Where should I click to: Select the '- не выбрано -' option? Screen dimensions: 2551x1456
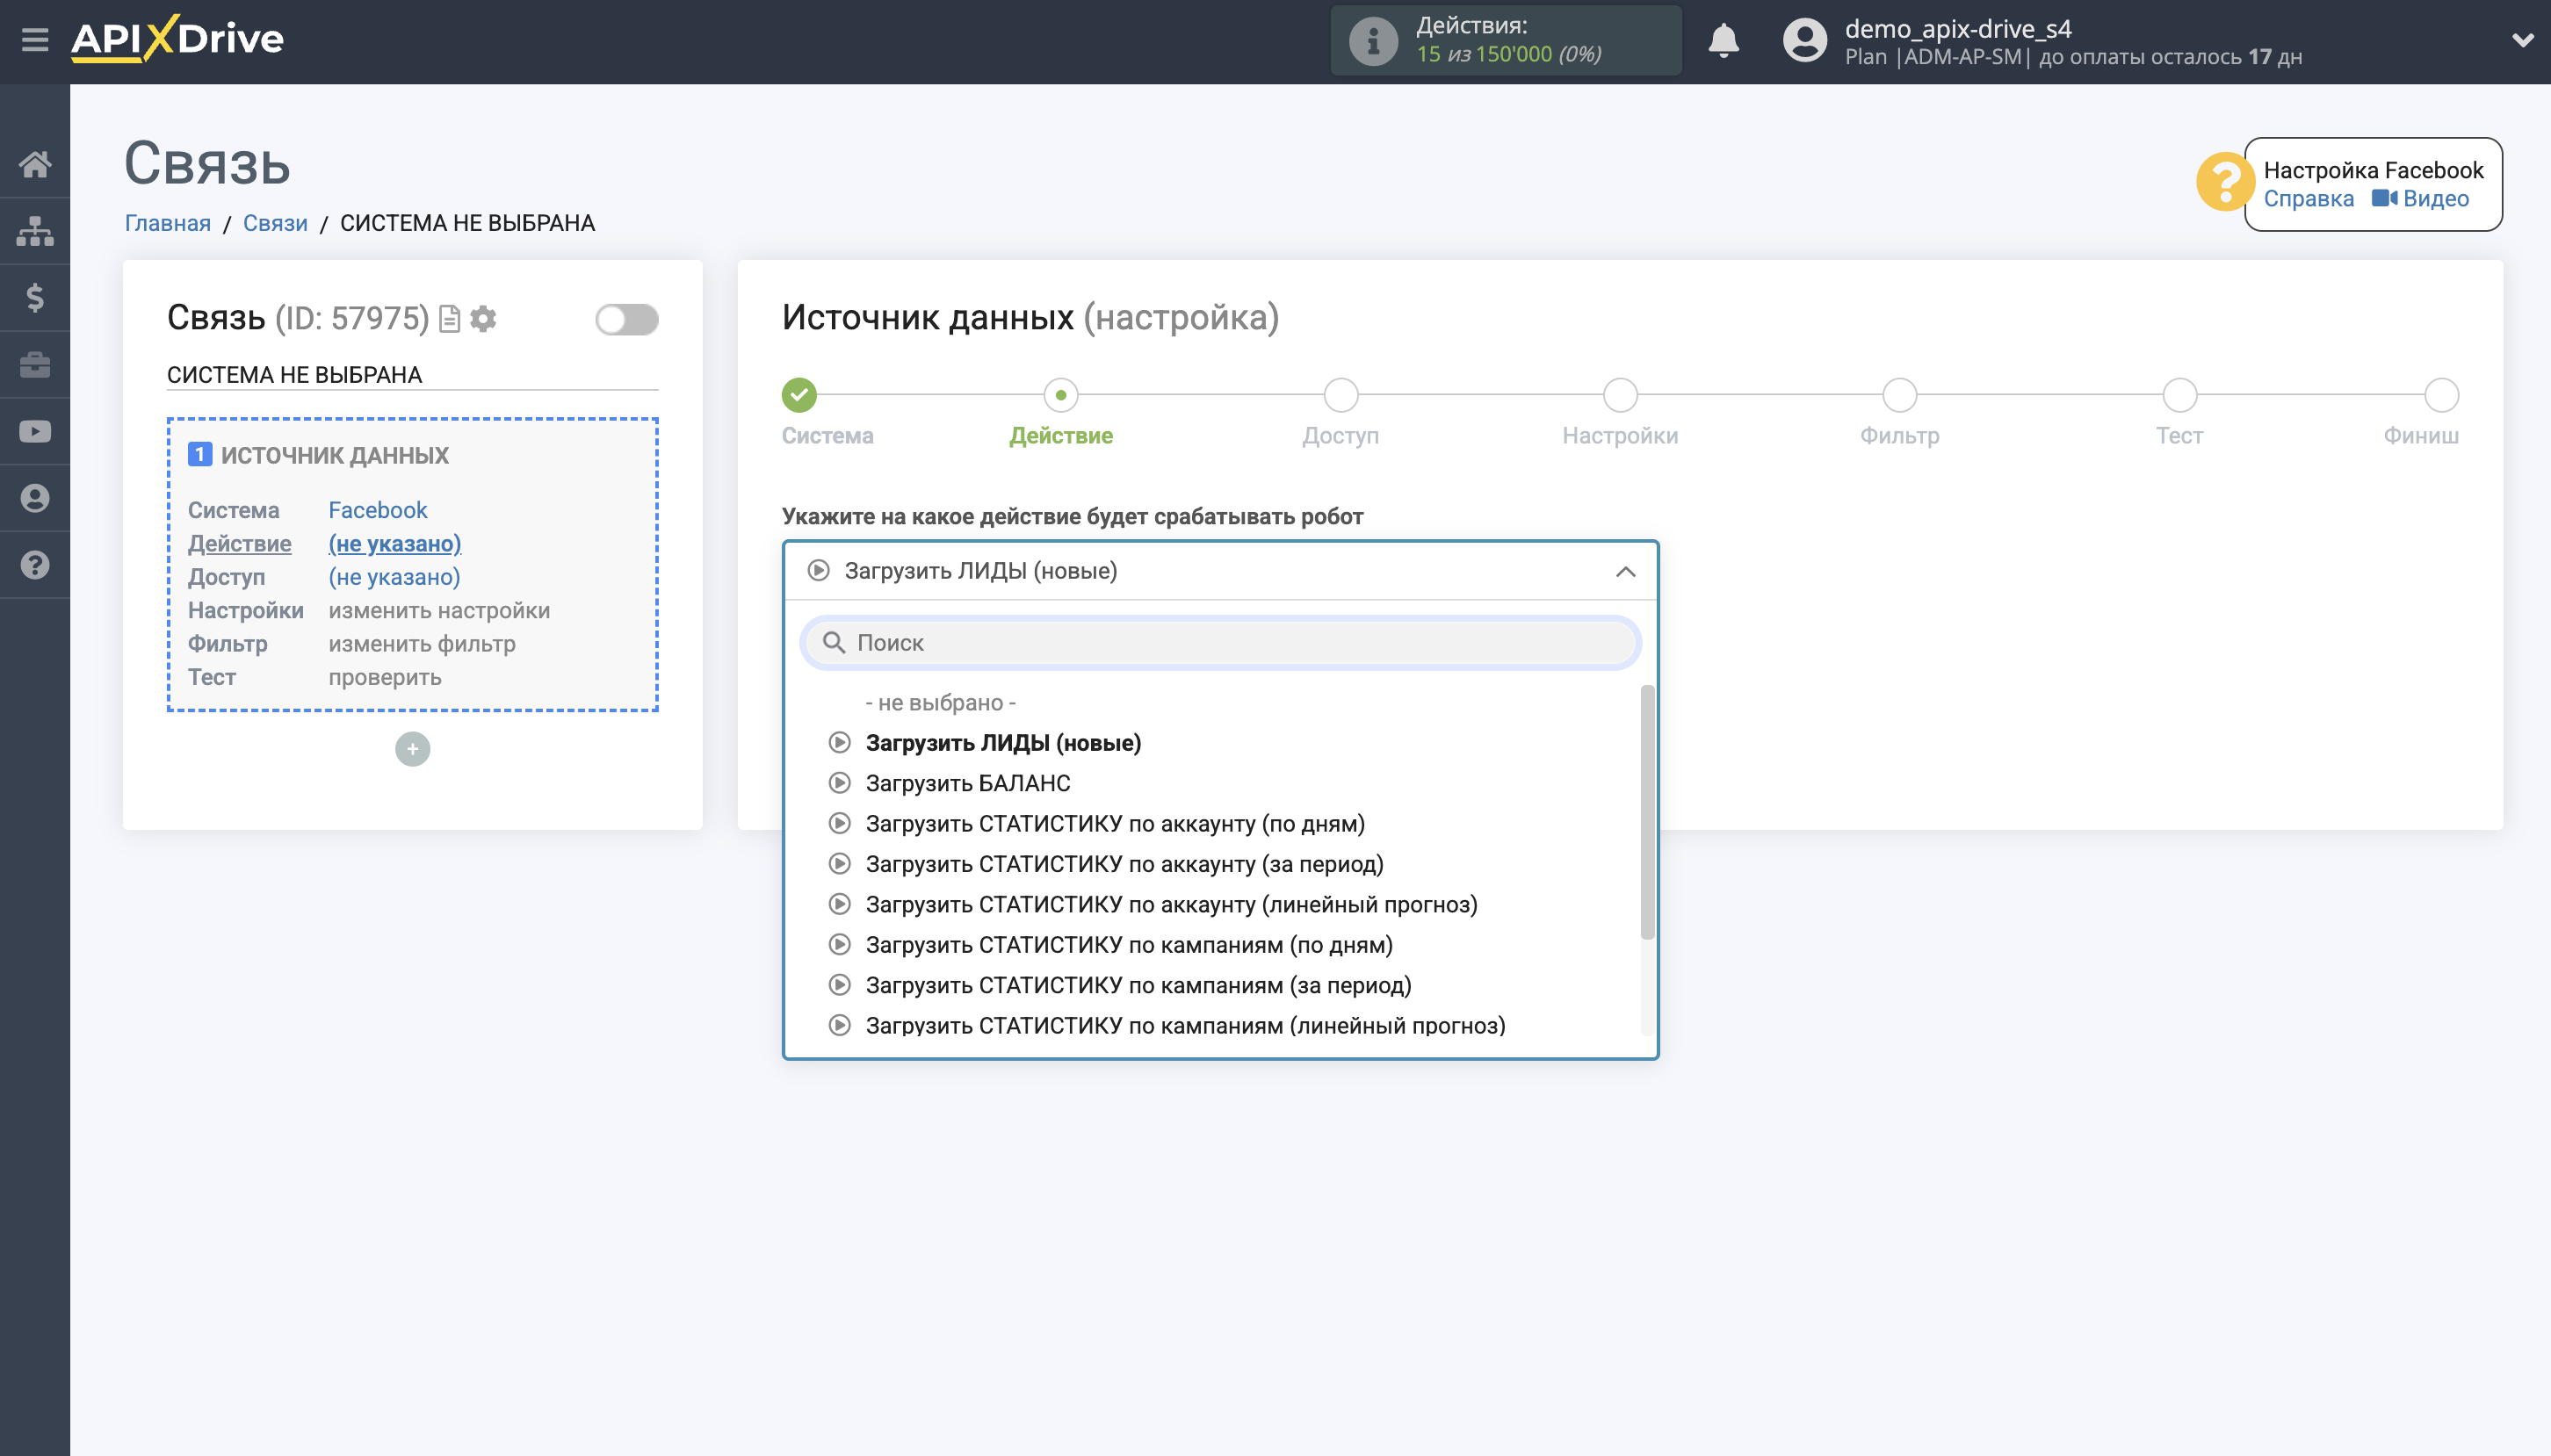click(x=939, y=702)
